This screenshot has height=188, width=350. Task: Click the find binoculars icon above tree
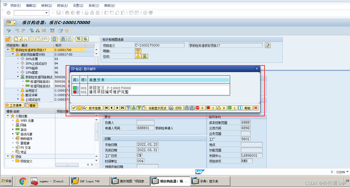coord(63,39)
